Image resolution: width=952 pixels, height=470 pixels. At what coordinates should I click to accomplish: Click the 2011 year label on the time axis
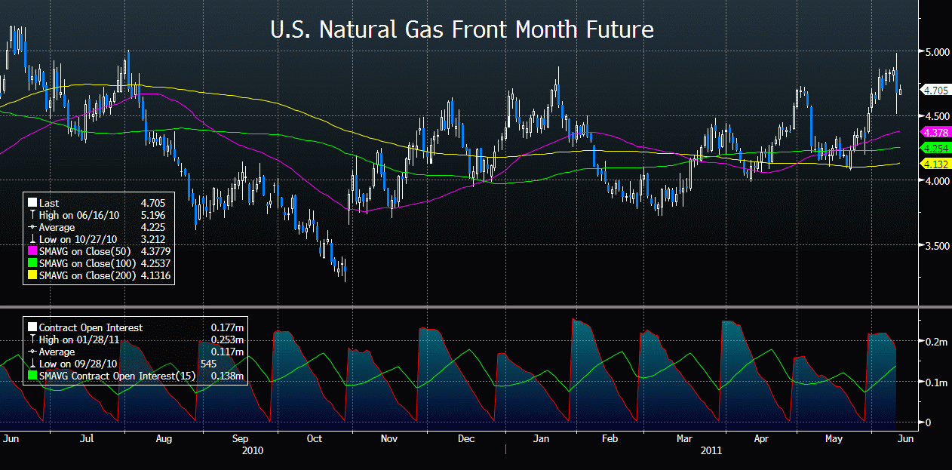click(x=711, y=450)
